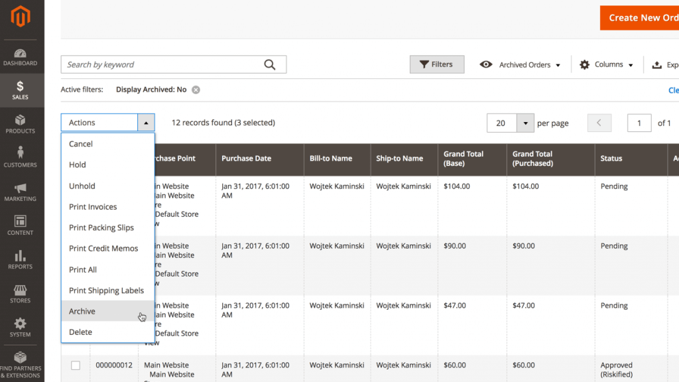
Task: Open Customers from the sidebar
Action: [20, 157]
